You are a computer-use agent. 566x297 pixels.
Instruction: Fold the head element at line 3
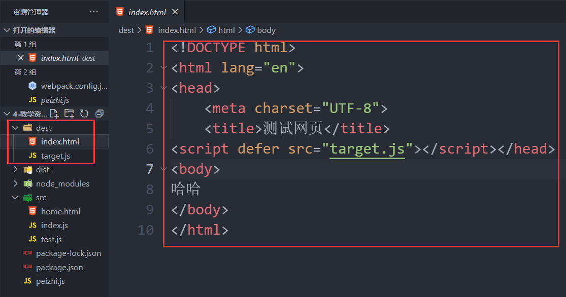(x=163, y=88)
